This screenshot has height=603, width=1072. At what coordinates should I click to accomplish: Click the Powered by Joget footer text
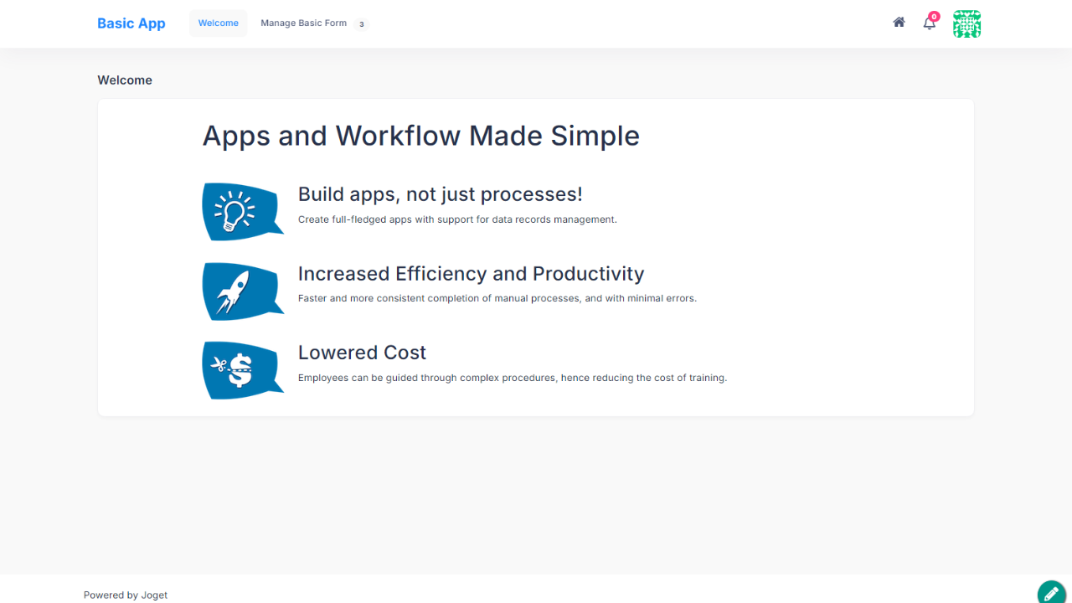pyautogui.click(x=126, y=595)
